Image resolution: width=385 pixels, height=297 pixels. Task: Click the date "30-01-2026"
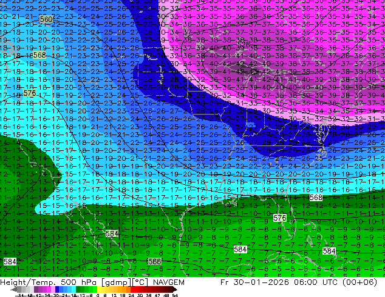[261, 282]
